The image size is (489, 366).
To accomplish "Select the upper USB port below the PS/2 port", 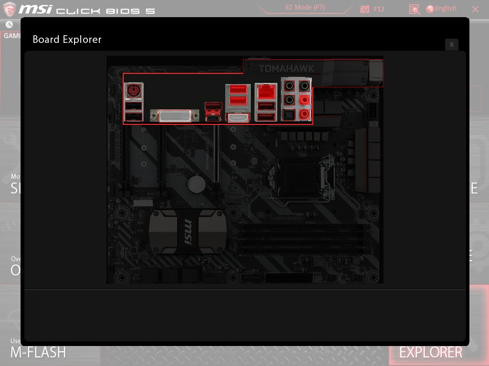I will coord(134,106).
